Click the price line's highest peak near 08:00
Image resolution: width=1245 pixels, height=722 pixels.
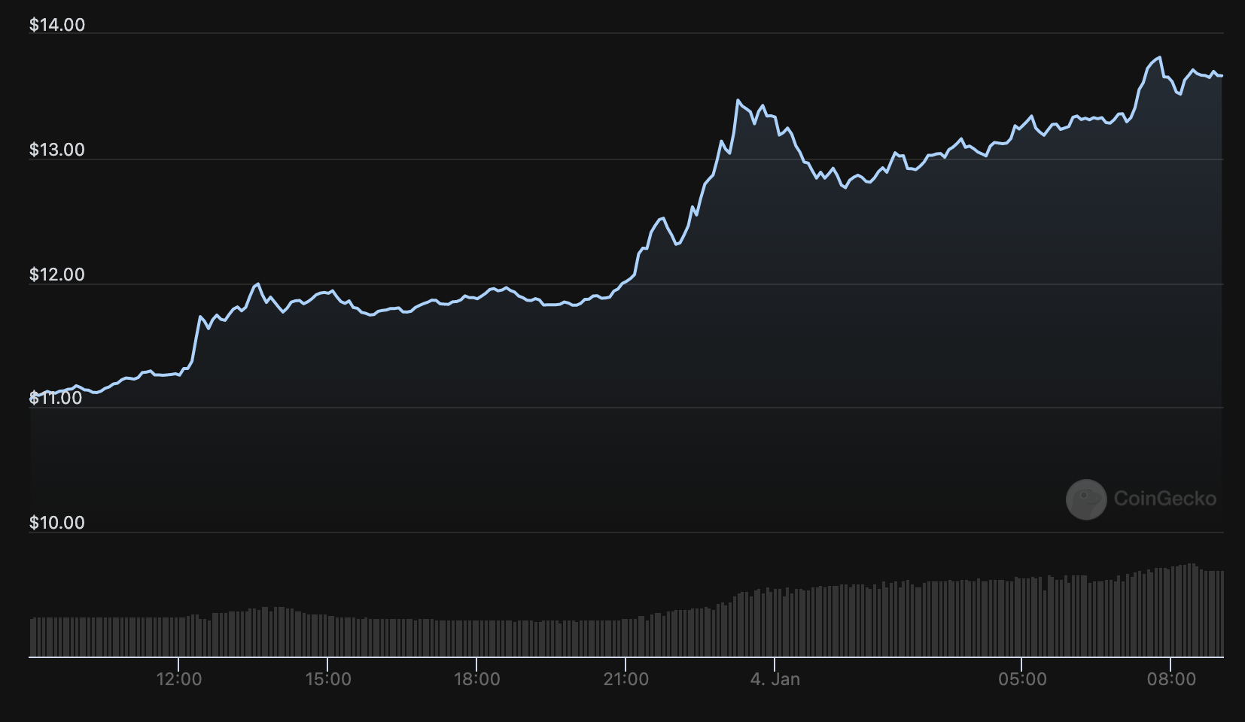tap(1159, 57)
